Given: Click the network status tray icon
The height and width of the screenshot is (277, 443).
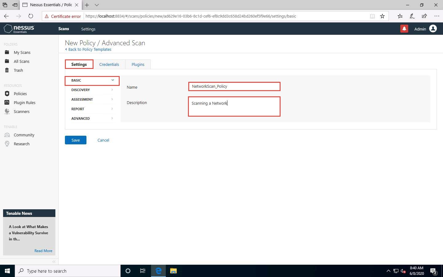Looking at the screenshot, I should [x=396, y=271].
